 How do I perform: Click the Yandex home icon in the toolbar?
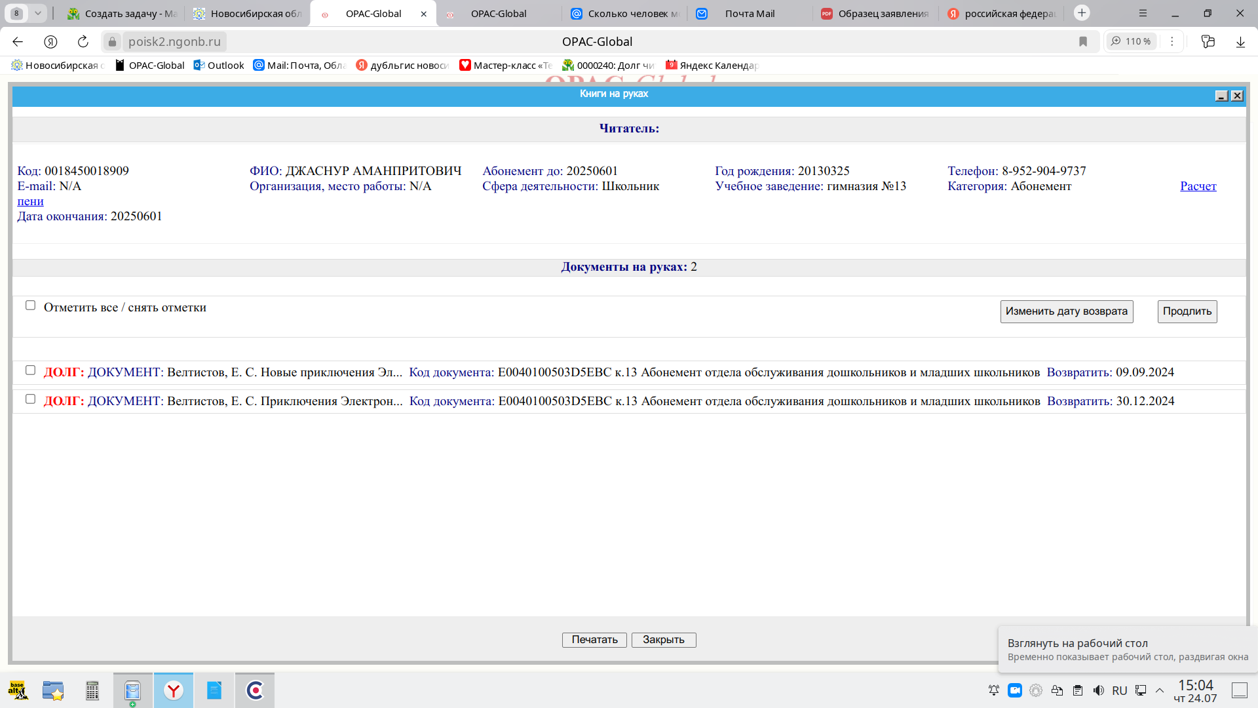50,42
